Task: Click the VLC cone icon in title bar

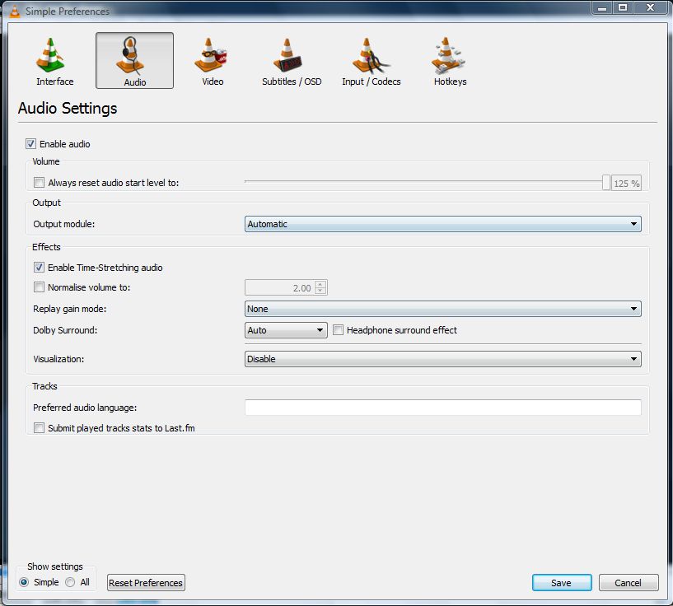Action: [15, 12]
